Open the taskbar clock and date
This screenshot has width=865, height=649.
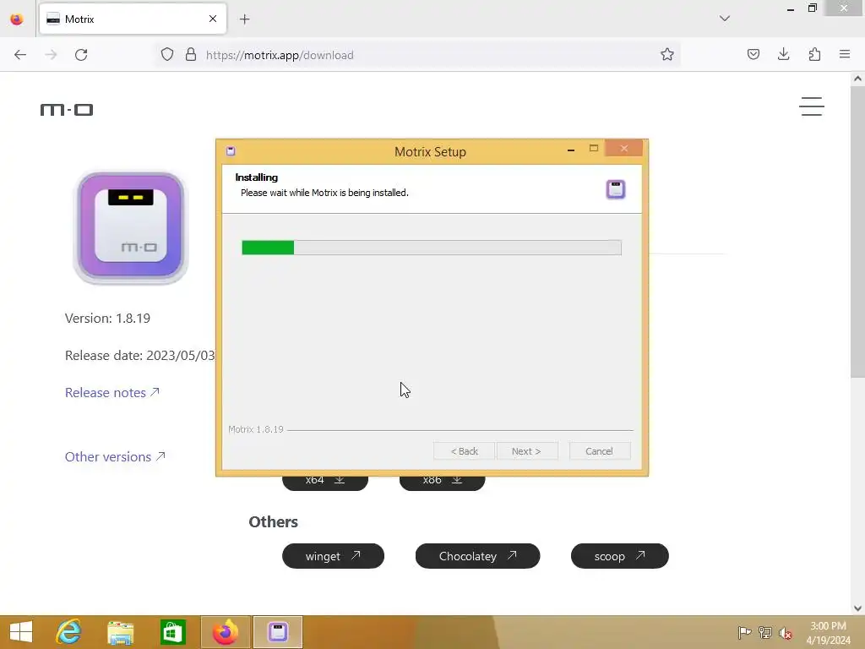click(x=828, y=632)
